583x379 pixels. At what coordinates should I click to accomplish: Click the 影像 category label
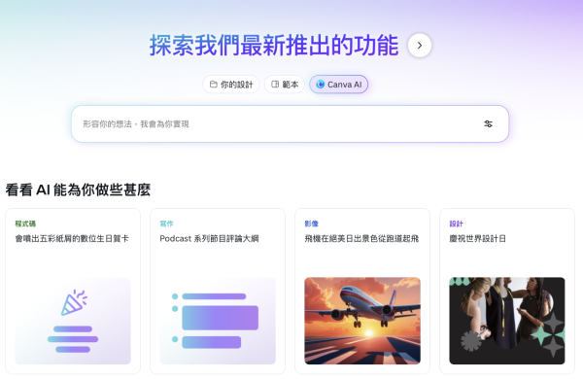point(312,224)
